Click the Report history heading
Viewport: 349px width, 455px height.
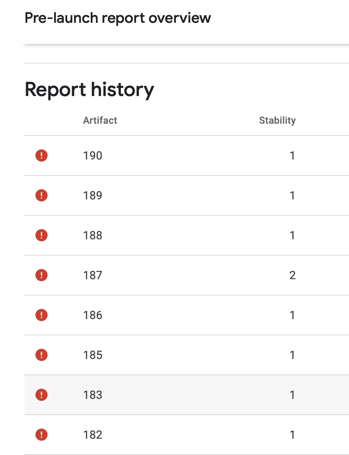pyautogui.click(x=89, y=90)
